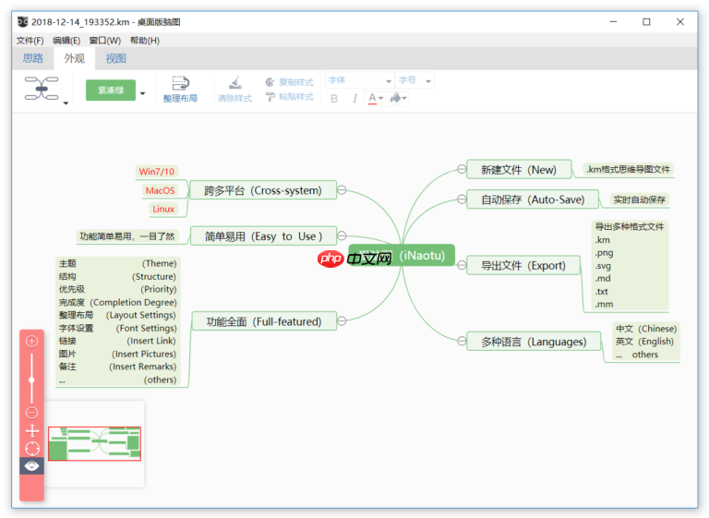Viewport: 709px width, 518px height.
Task: Toggle the hand pan-drag mode
Action: pos(32,430)
